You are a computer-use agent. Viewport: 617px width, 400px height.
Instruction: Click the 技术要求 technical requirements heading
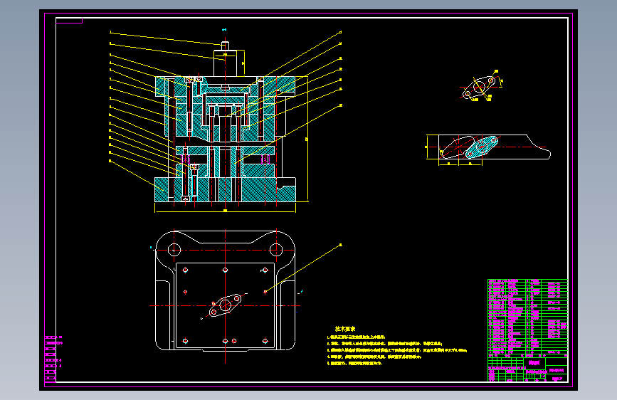(x=345, y=329)
